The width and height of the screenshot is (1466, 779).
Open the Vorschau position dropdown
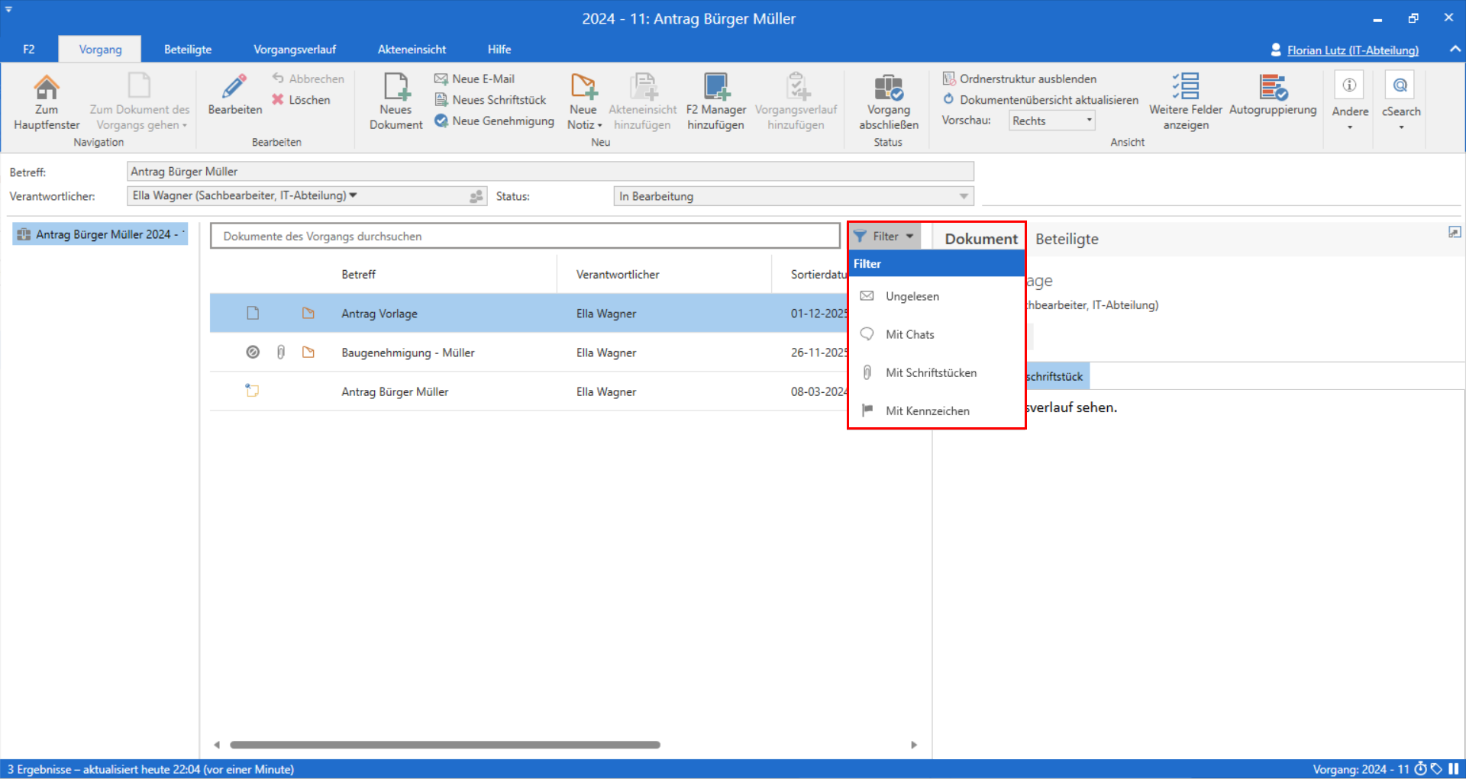1051,121
